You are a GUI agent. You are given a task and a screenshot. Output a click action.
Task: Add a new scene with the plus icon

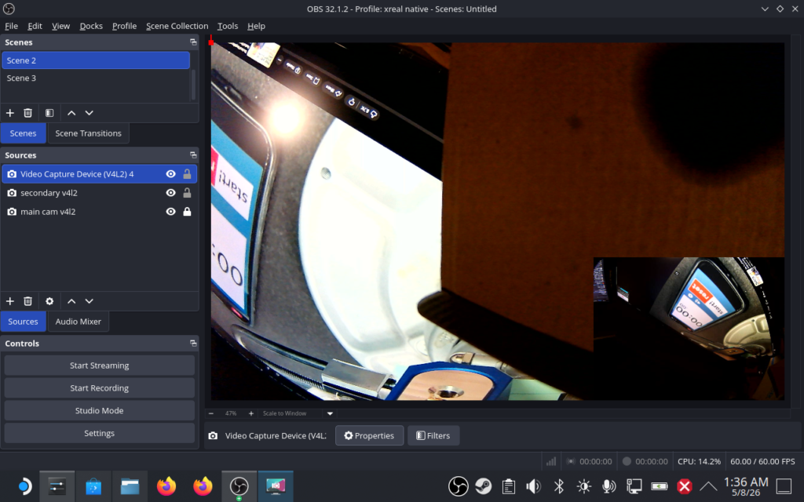(x=9, y=113)
